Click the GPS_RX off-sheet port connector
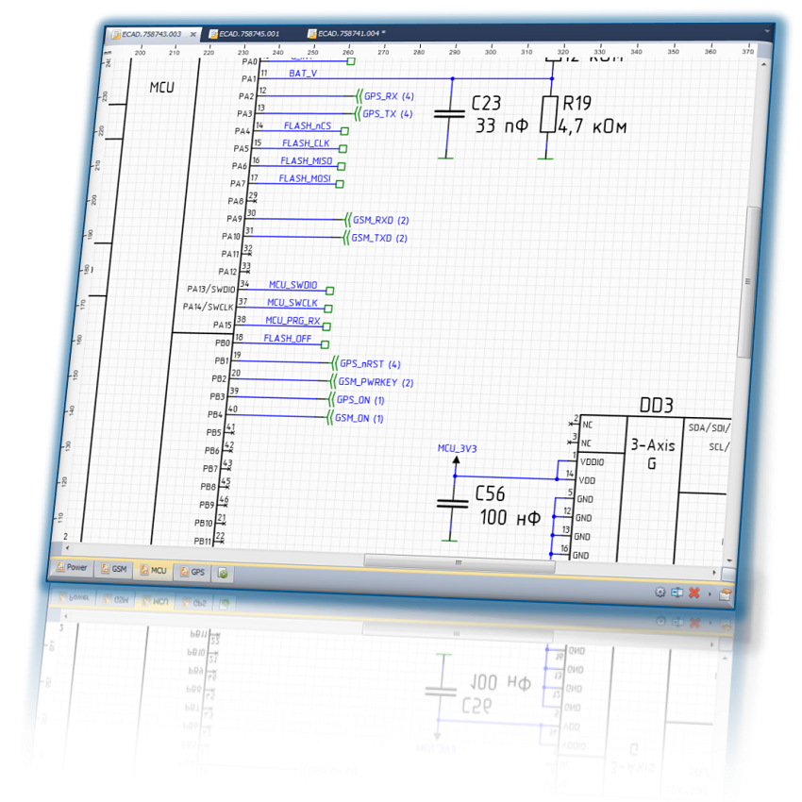The height and width of the screenshot is (802, 802). [359, 95]
